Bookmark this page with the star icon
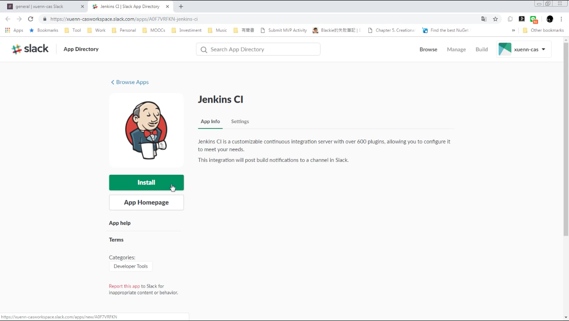 point(495,19)
